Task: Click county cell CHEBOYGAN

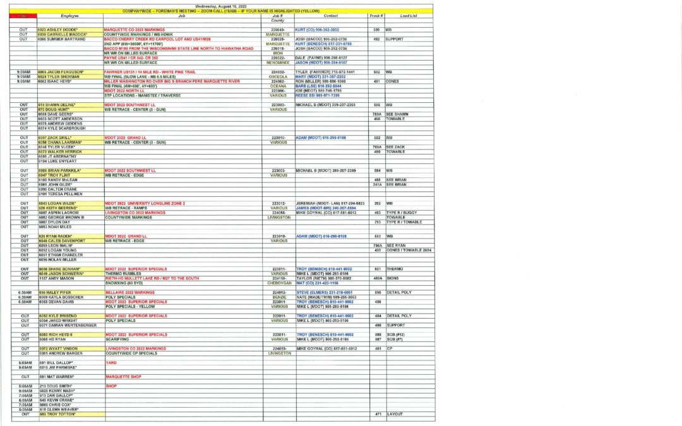Action: 279,283
